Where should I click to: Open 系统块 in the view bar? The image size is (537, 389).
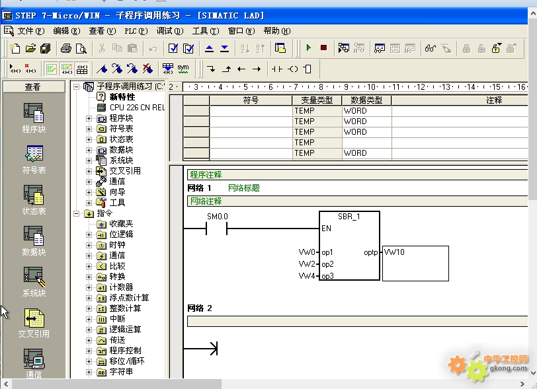(x=34, y=282)
